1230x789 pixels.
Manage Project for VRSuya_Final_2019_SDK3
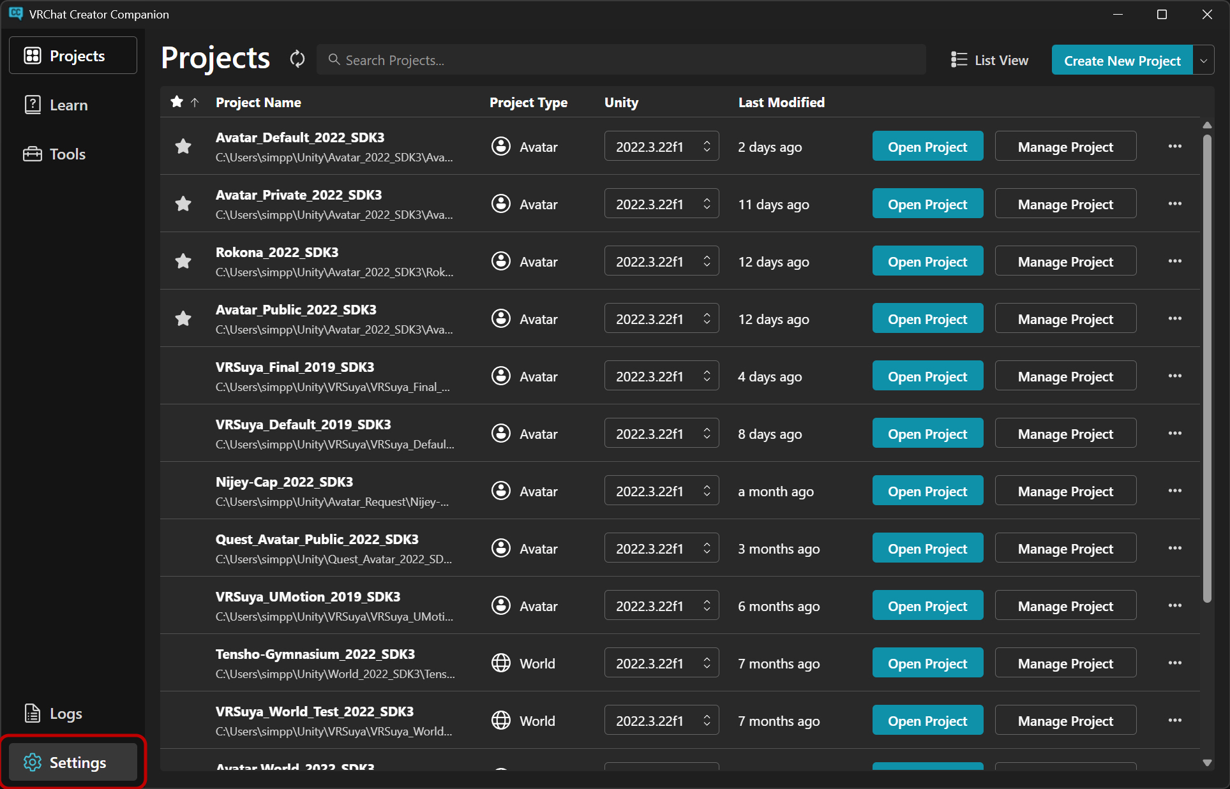1065,376
